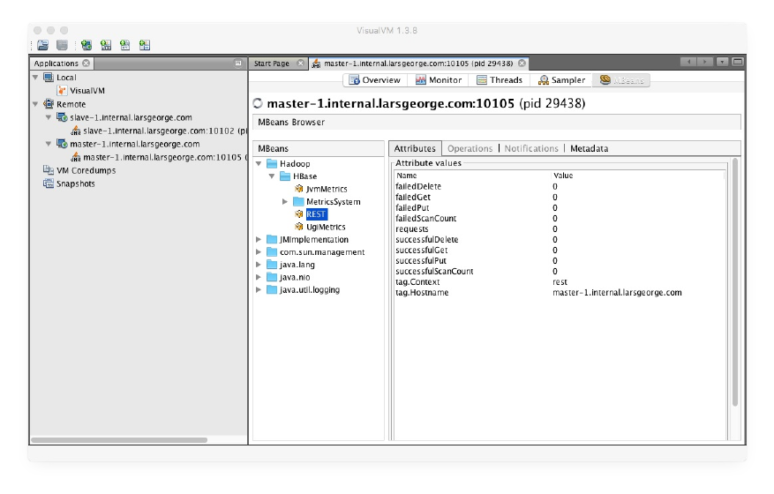Click the Add VM Coredump toolbar icon
The height and width of the screenshot is (494, 774).
[125, 45]
